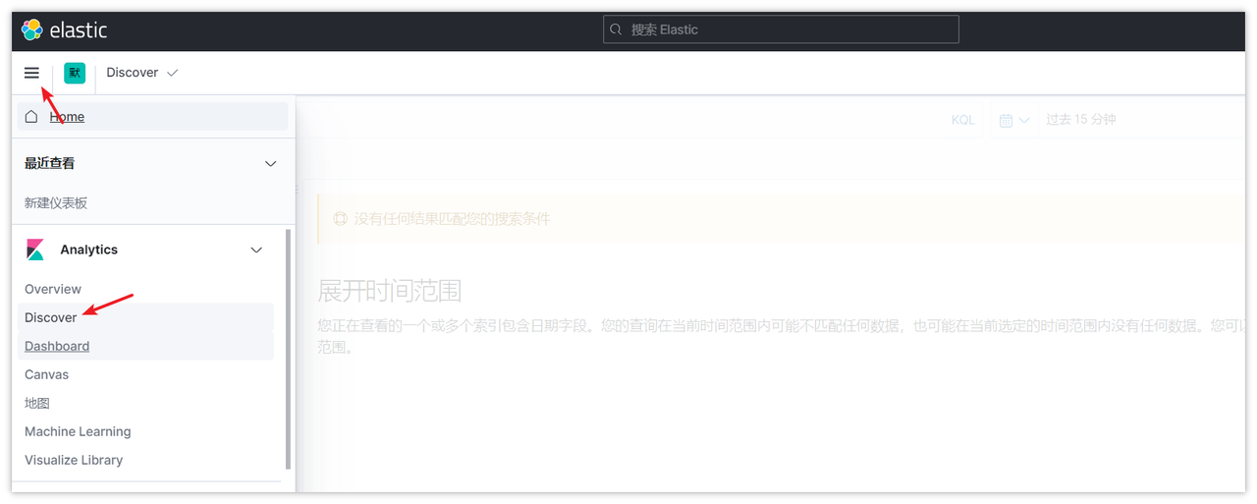Click the sidebar vertical scrollbar
The height and width of the screenshot is (504, 1257).
click(288, 349)
